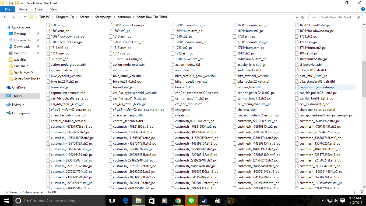Viewport: 366px width, 206px height.
Task: Expand the chevron after 'Steam' in the breadcrumb
Action: click(x=92, y=17)
